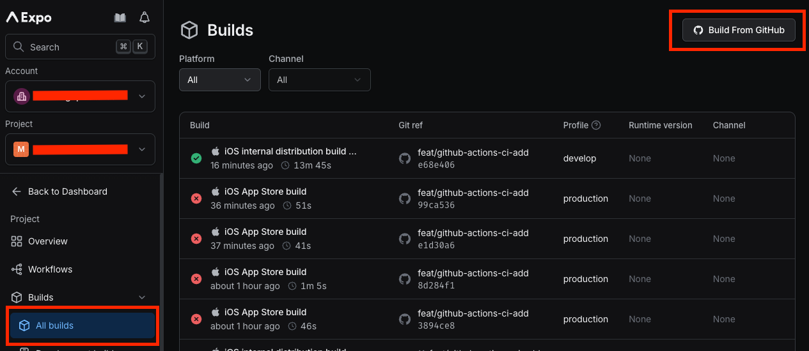
Task: Click the develop profile cell
Action: [x=579, y=158]
